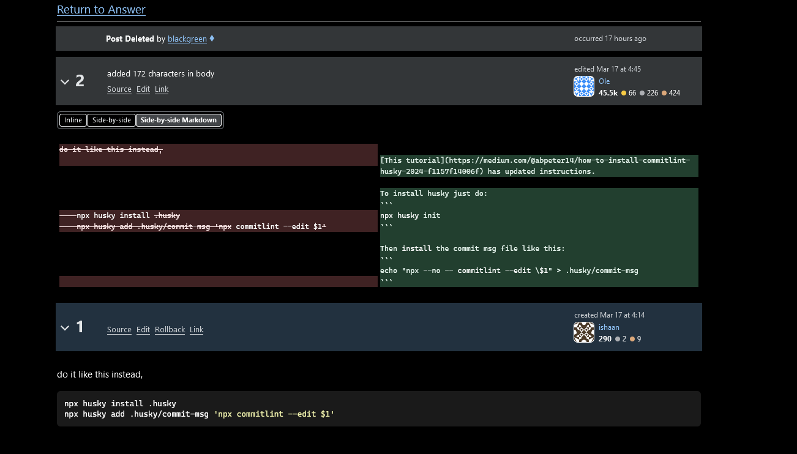
Task: View Source of revision 1
Action: pos(119,330)
